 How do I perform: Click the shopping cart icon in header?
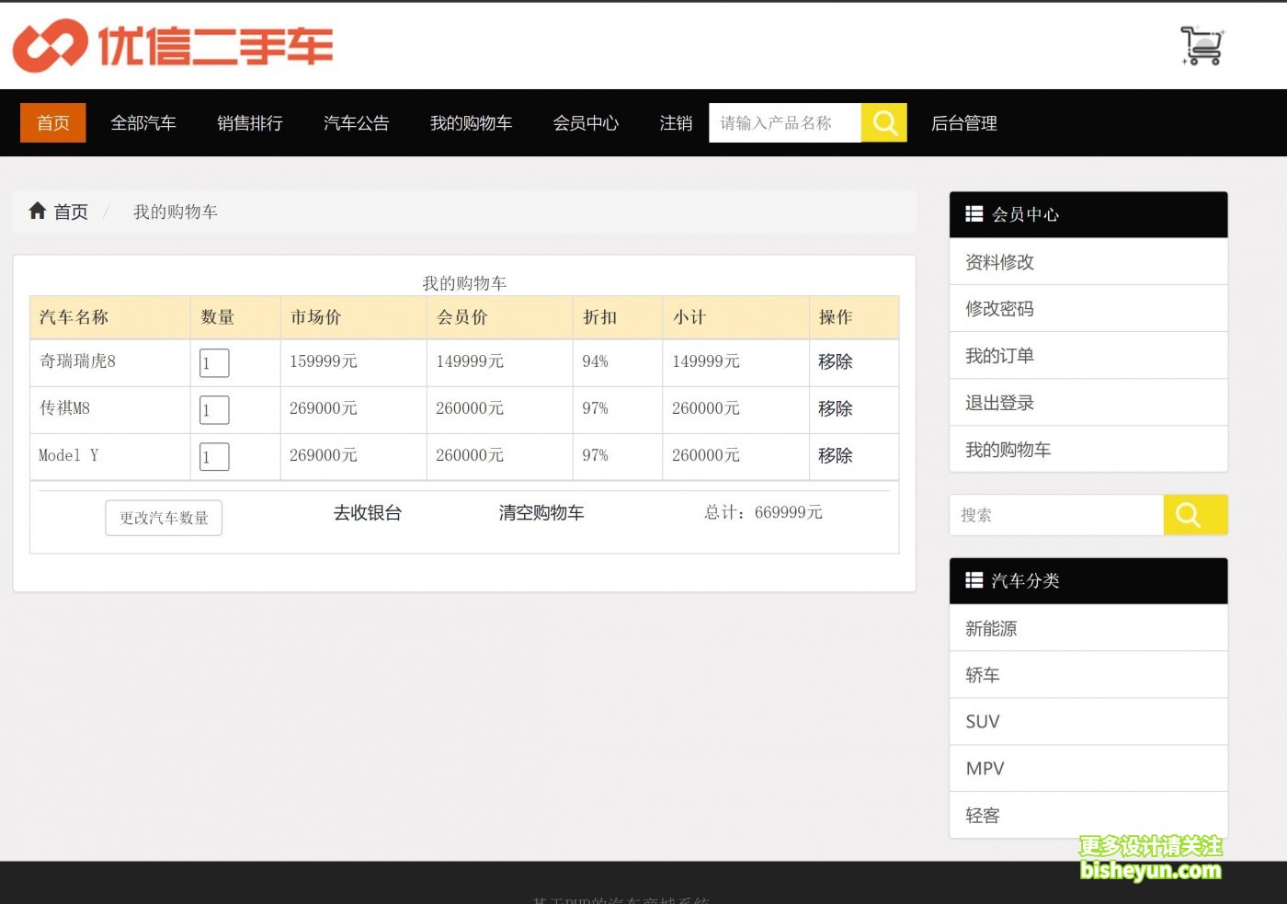pos(1202,45)
